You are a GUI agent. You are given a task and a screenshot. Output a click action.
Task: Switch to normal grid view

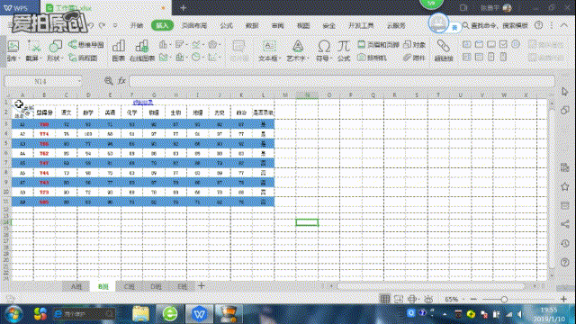384,300
